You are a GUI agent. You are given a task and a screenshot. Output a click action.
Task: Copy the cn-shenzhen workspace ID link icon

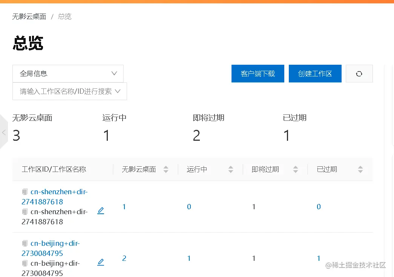25,192
